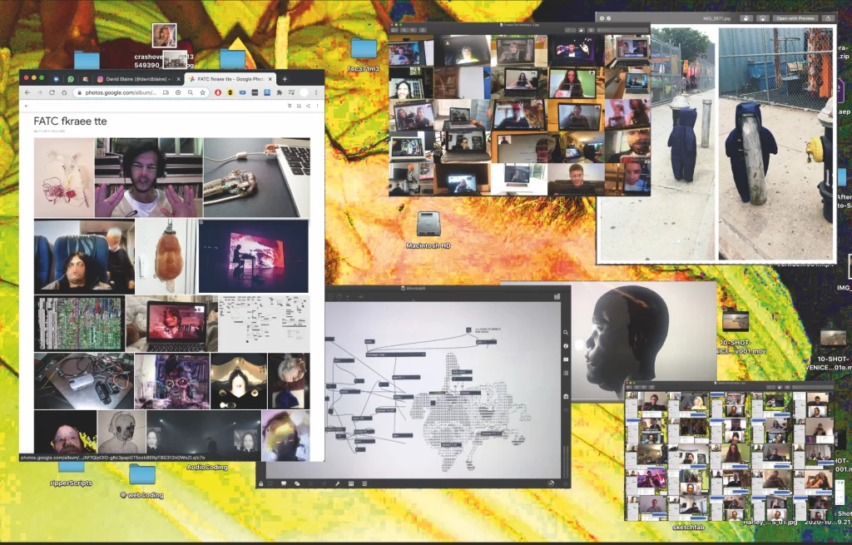
Task: Click the order photos cart icon
Action: tap(289, 106)
